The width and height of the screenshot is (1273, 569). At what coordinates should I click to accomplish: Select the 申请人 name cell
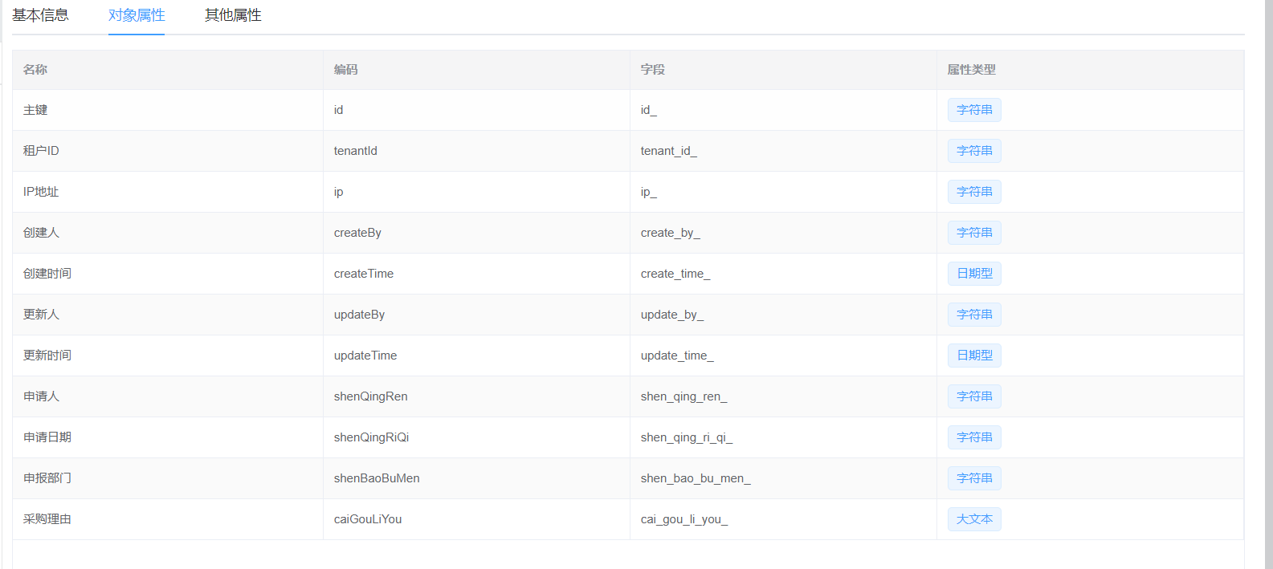pos(42,396)
